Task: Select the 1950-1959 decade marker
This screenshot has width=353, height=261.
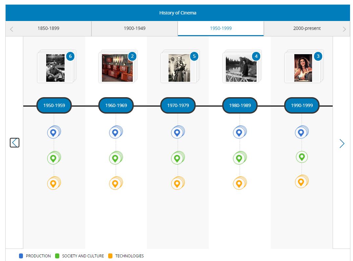Action: (54, 105)
